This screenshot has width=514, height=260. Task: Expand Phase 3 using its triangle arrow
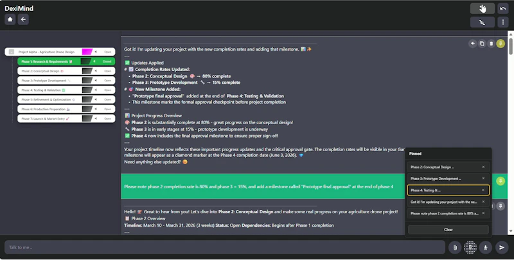(96, 80)
